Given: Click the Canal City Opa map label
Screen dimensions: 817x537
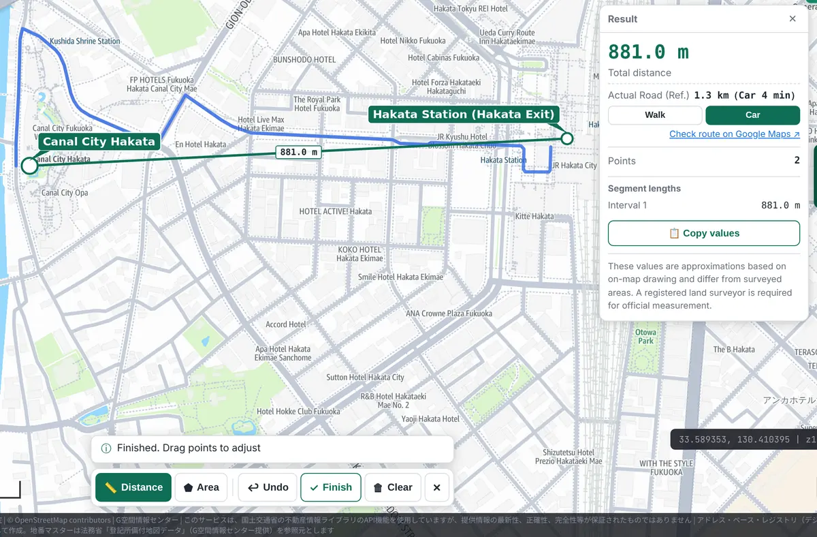Looking at the screenshot, I should [65, 193].
